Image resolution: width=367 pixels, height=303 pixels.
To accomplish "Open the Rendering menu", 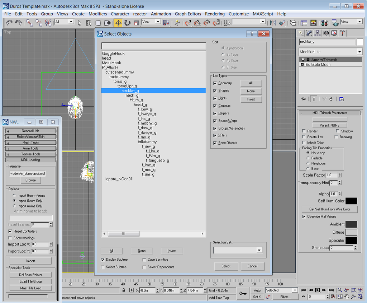I will (x=215, y=14).
